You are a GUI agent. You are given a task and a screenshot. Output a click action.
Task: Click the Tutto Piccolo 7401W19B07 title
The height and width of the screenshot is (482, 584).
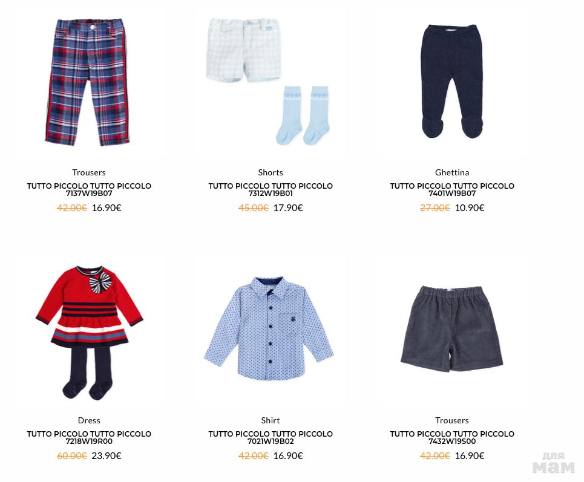(x=452, y=189)
